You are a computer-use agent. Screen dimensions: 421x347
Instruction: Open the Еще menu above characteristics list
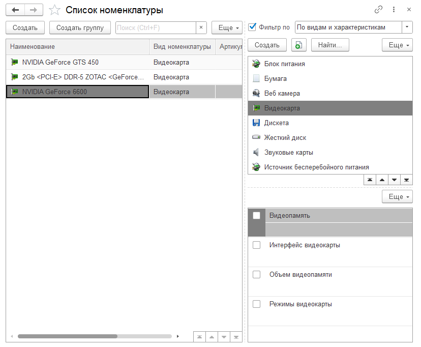[397, 197]
